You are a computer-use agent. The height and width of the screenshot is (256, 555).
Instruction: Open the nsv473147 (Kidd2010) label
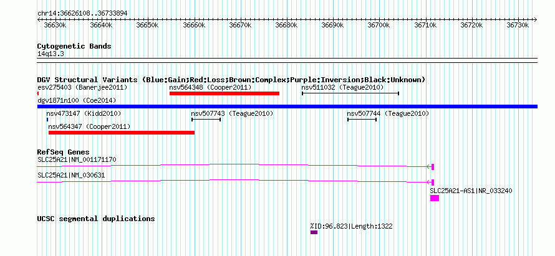(x=84, y=113)
